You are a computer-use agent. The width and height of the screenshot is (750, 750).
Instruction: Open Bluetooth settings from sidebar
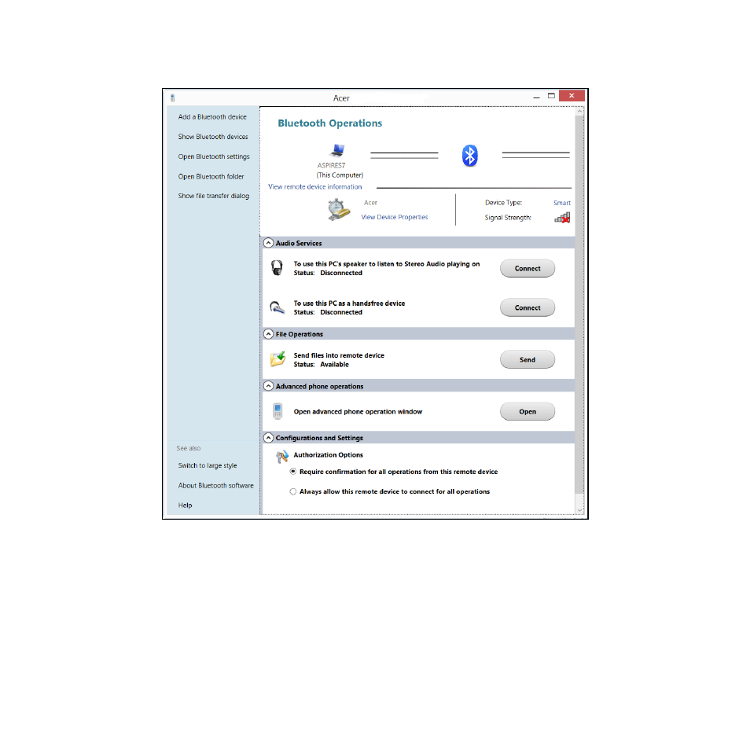[214, 157]
